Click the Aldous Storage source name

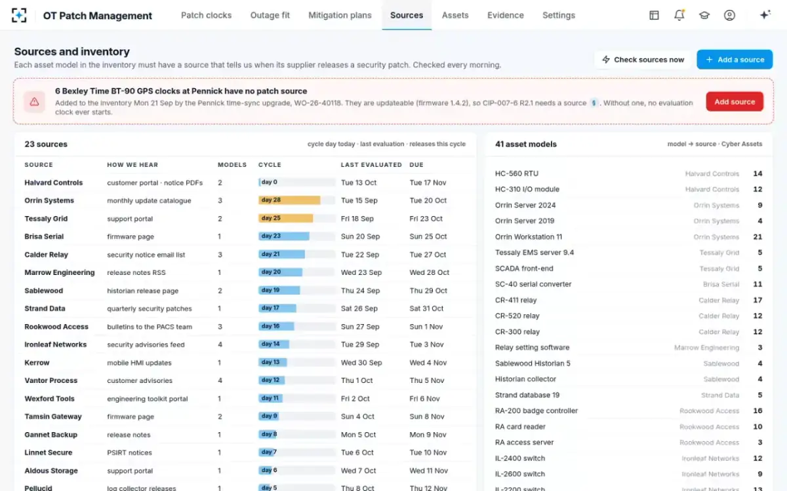[x=51, y=471]
